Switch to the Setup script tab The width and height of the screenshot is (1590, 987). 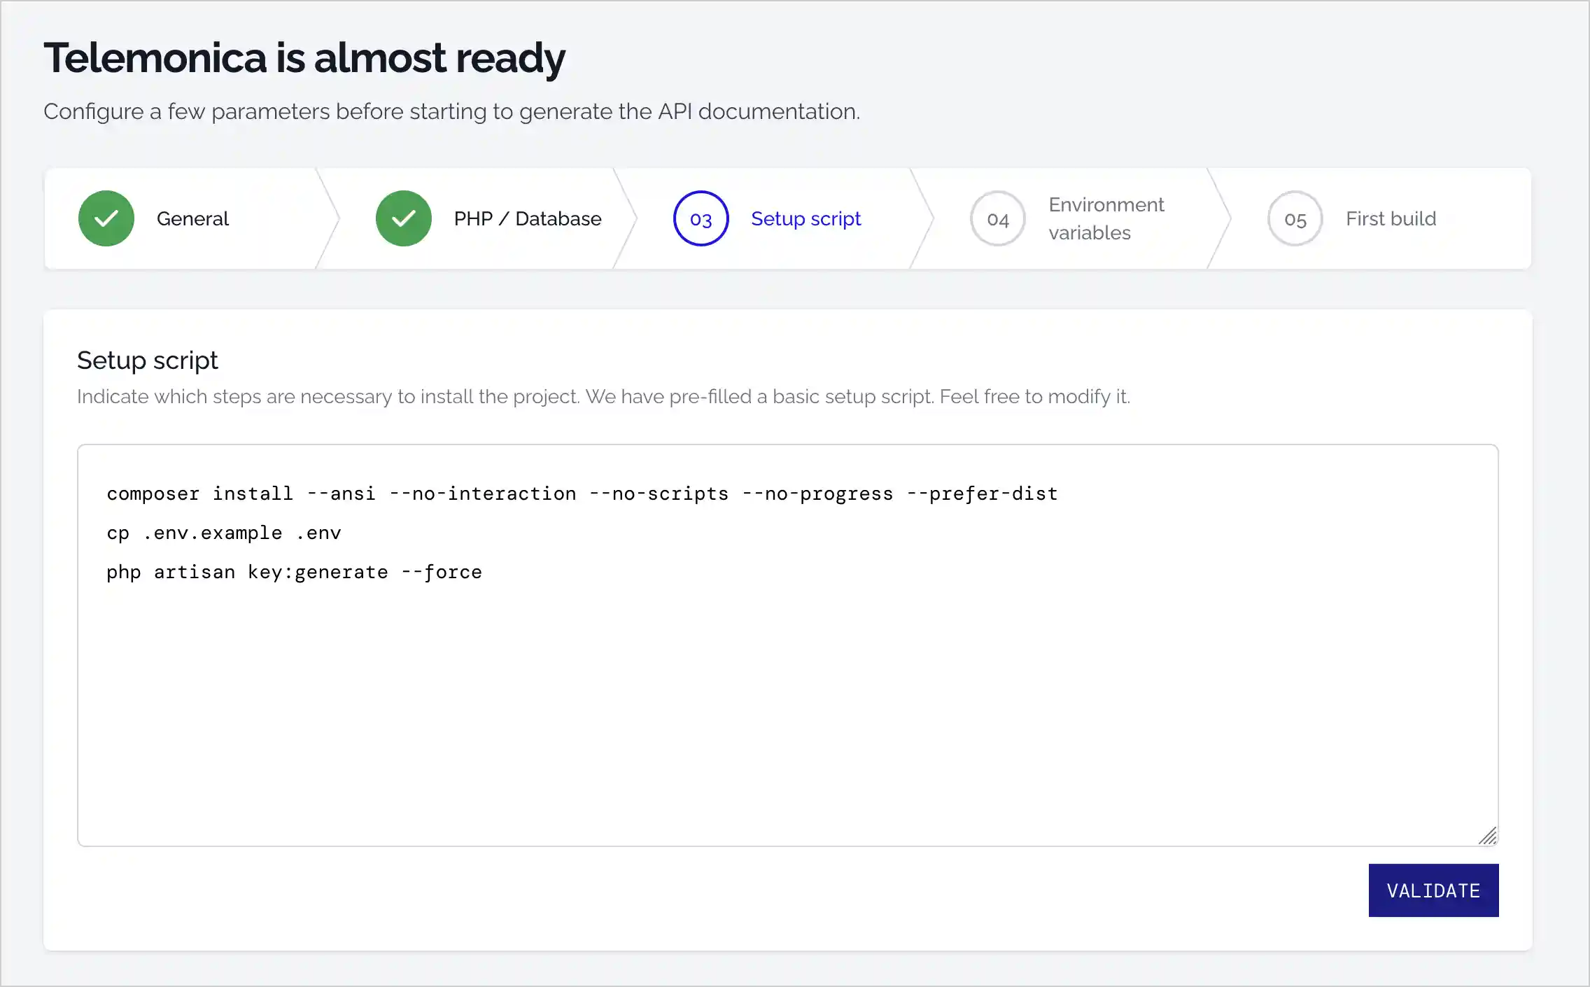pos(805,218)
